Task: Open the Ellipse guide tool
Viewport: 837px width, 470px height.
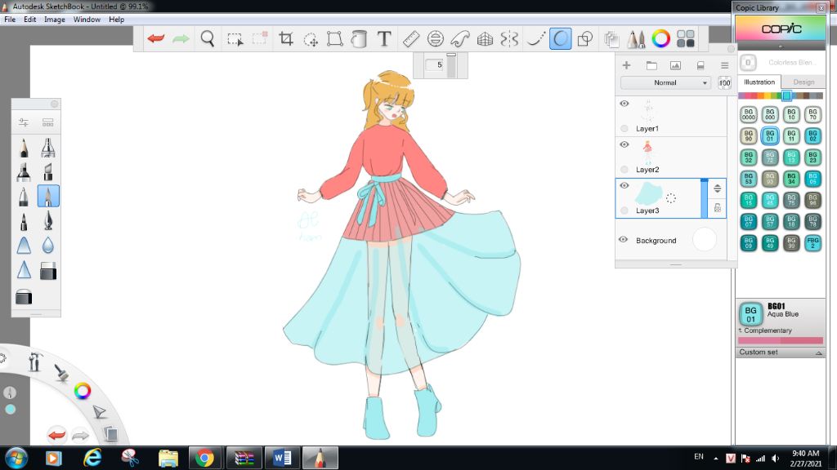Action: click(435, 38)
